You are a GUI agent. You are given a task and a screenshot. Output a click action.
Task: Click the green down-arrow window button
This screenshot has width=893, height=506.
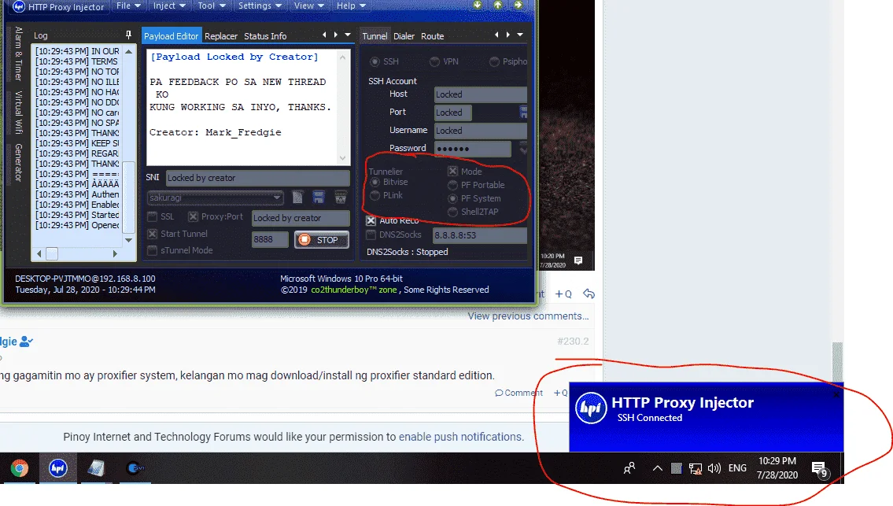click(x=478, y=5)
